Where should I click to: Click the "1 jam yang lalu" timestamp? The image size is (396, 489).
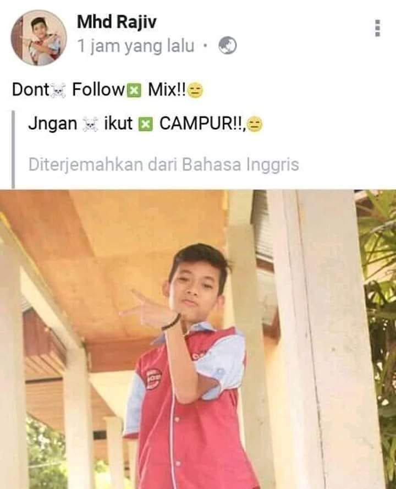136,46
